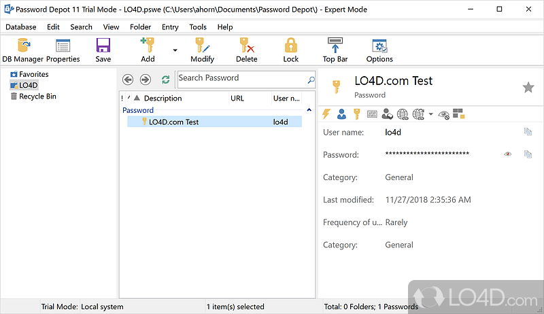Click the search magnifier icon

pos(311,80)
